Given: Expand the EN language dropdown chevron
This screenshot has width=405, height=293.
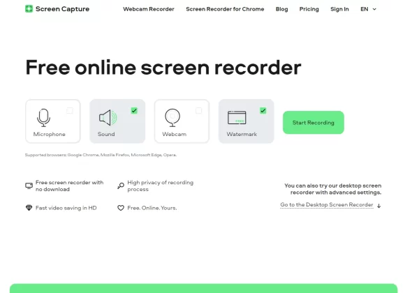Looking at the screenshot, I should 374,9.
